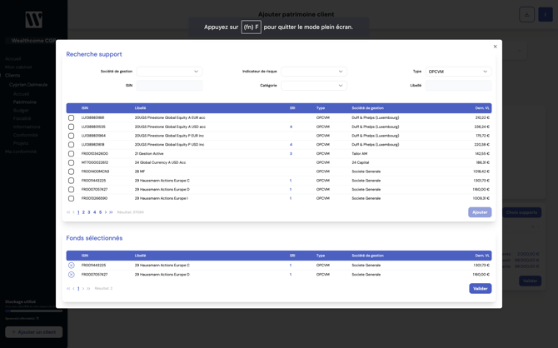
Task: Jump to last page of search results
Action: tap(112, 212)
